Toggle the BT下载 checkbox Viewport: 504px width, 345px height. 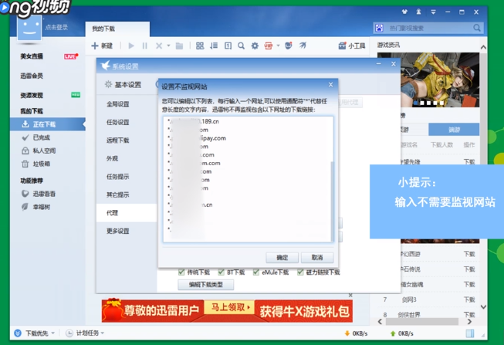(221, 272)
